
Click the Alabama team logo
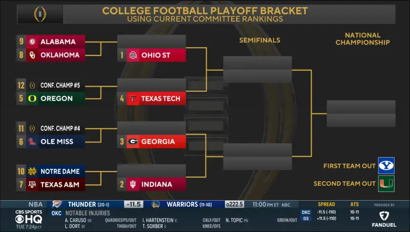pyautogui.click(x=33, y=42)
